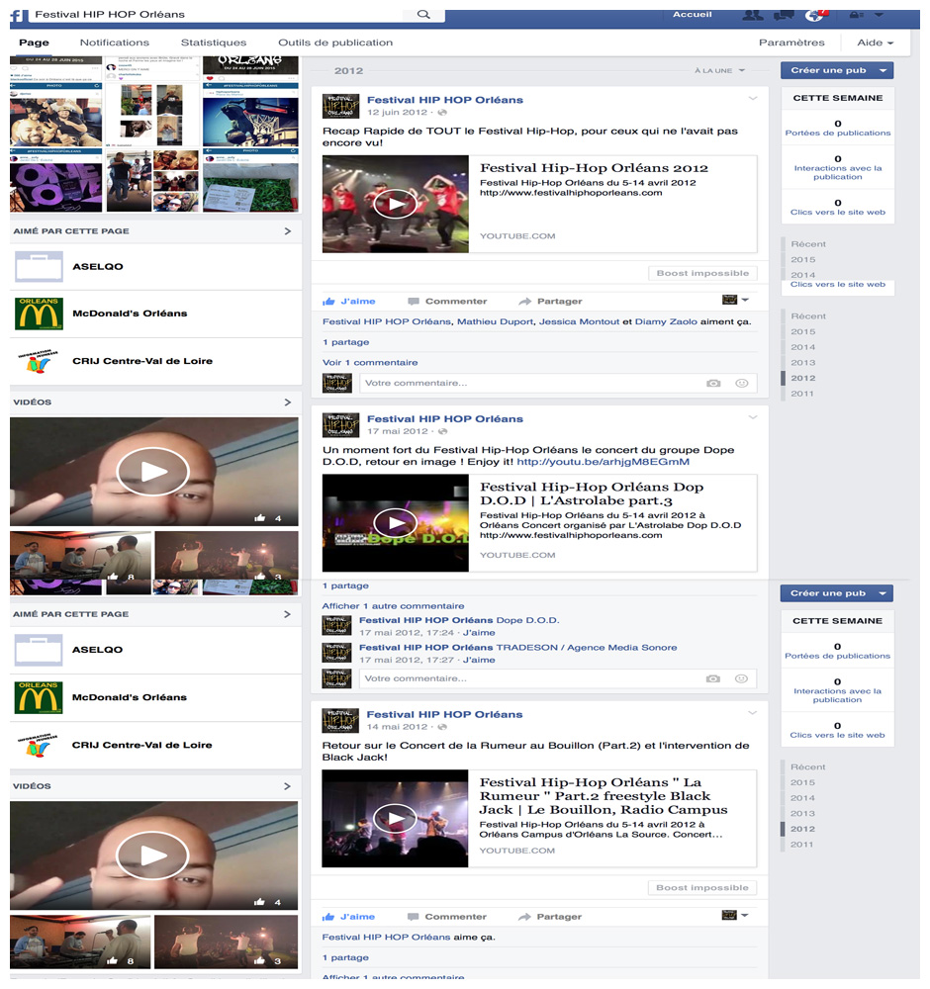
Task: Click the Commenter icon on 12 juin post
Action: point(414,302)
